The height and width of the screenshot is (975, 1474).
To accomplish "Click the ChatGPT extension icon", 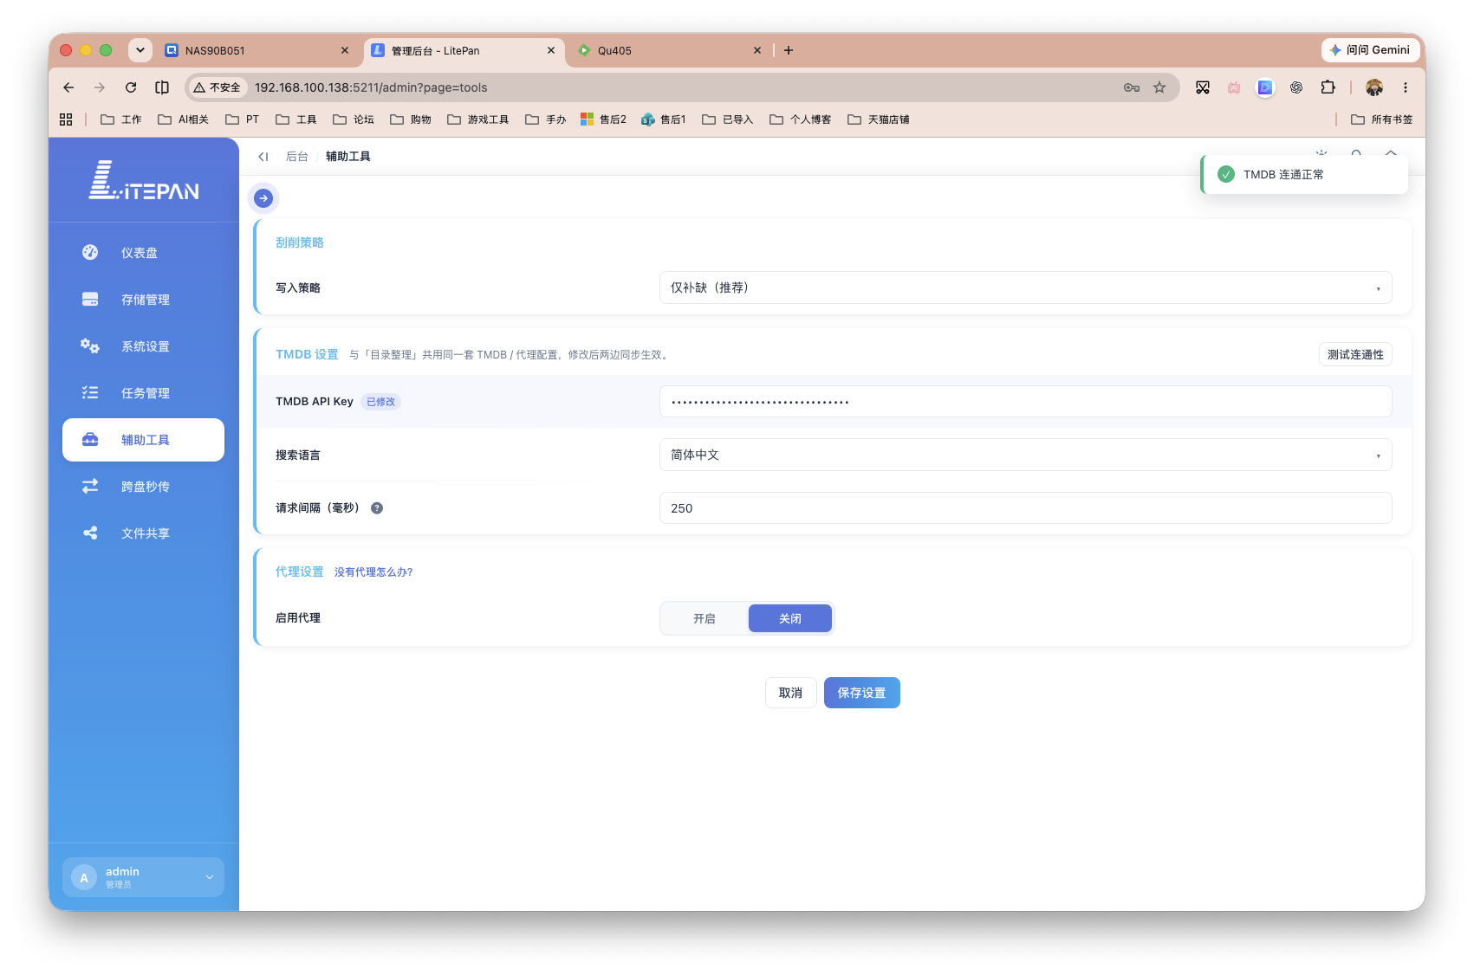I will coord(1296,87).
